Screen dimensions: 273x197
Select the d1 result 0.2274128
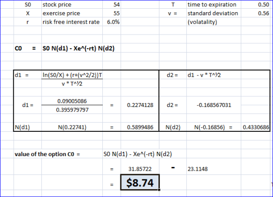pyautogui.click(x=140, y=105)
